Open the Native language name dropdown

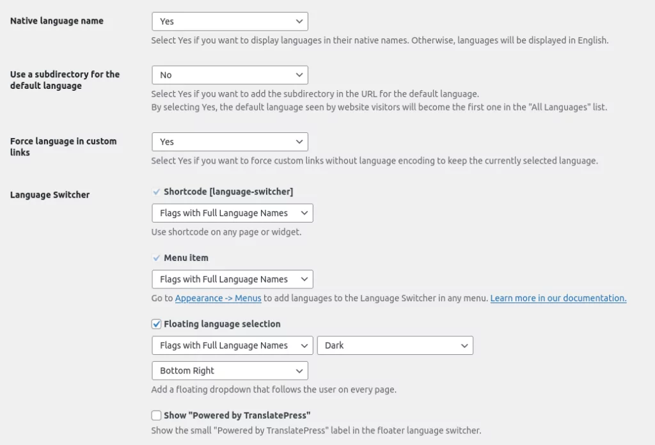coord(230,21)
